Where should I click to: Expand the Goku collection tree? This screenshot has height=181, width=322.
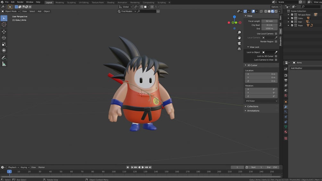(x=288, y=18)
